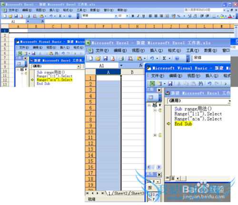
Task: Click View Excel icon in right VBA toolbar
Action: tap(152, 83)
